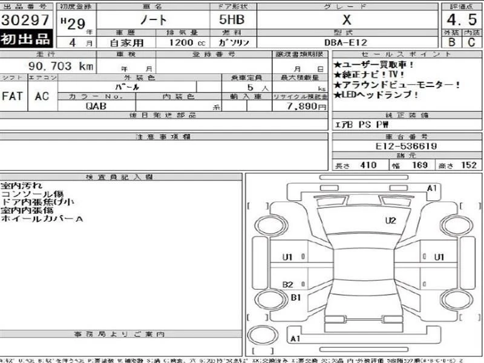This screenshot has height=363, width=484.
Task: Click the B1 damage marker on the diagram
Action: click(296, 297)
